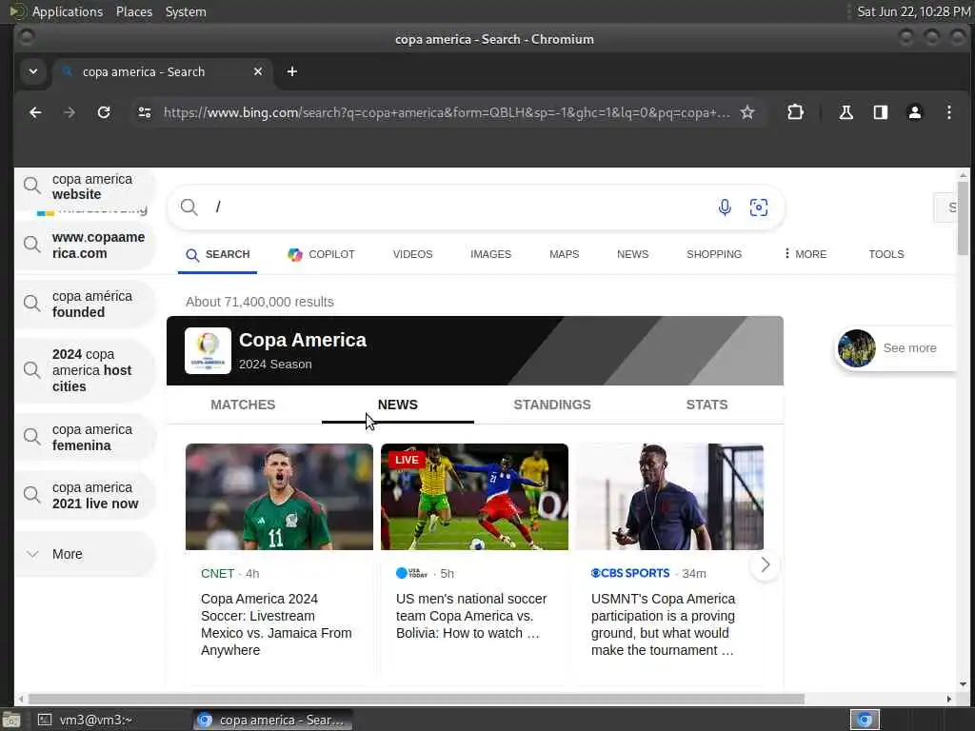The height and width of the screenshot is (731, 975).
Task: Expand the MORE options menu
Action: pos(806,254)
